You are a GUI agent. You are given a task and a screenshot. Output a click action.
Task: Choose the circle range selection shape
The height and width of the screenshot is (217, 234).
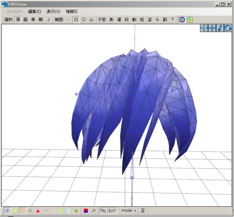tap(84, 20)
